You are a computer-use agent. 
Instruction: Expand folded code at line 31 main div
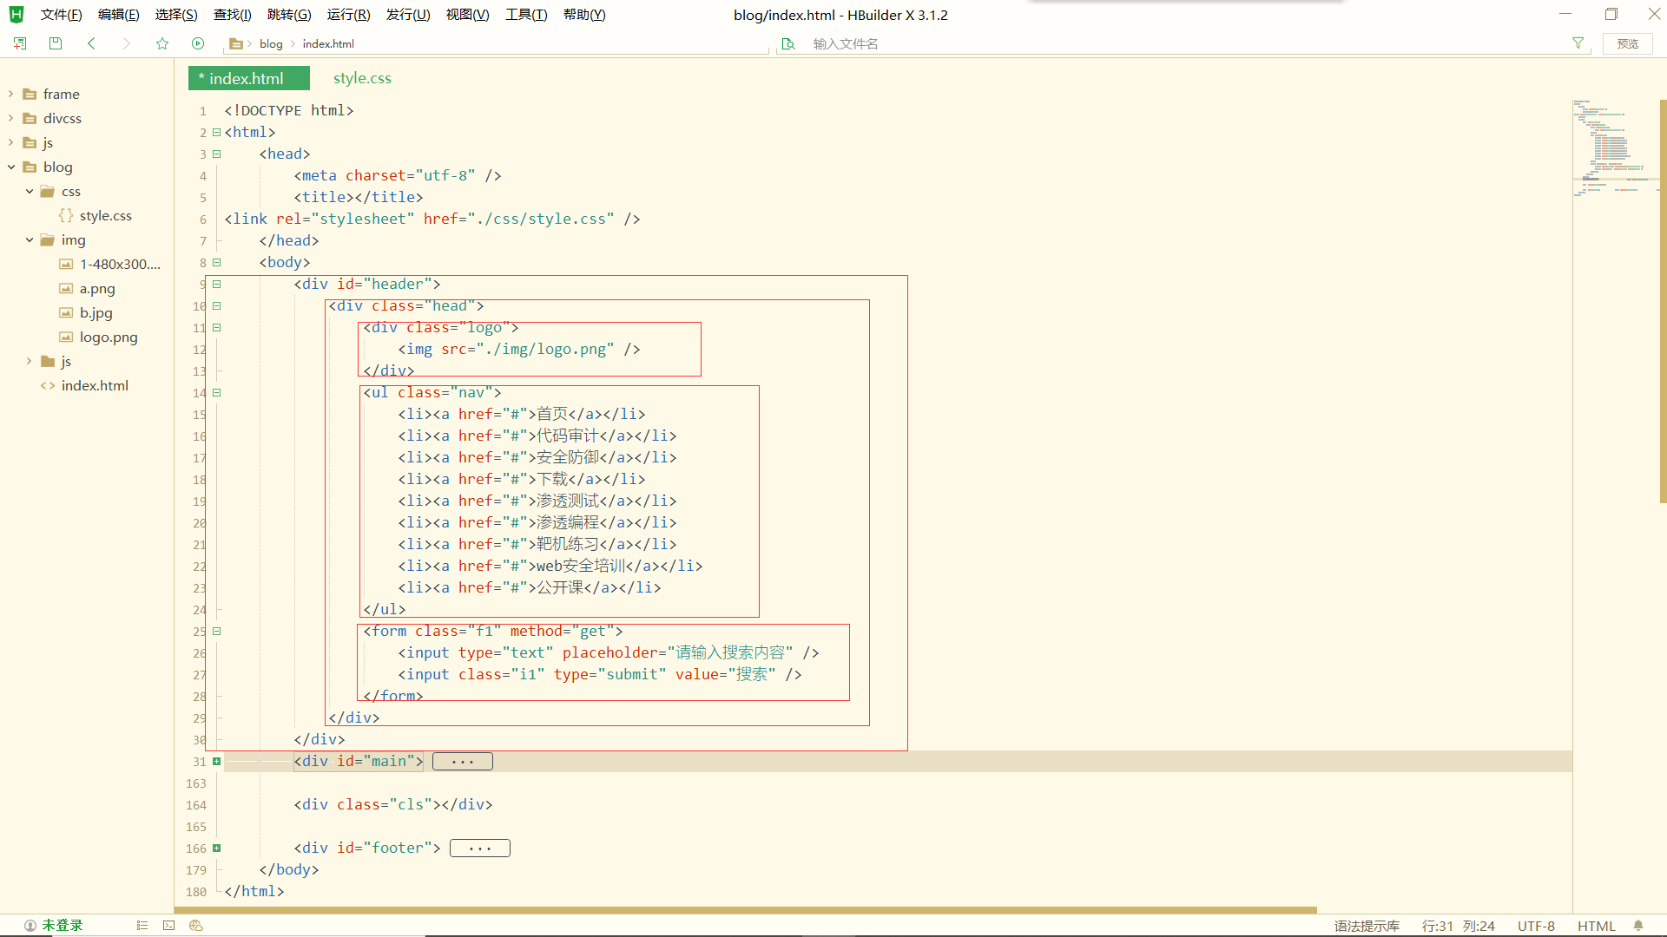click(217, 761)
